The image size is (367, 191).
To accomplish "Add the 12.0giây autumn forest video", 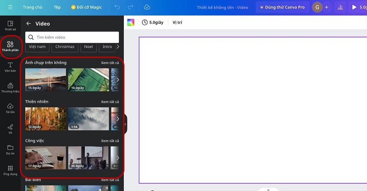I will [x=45, y=119].
